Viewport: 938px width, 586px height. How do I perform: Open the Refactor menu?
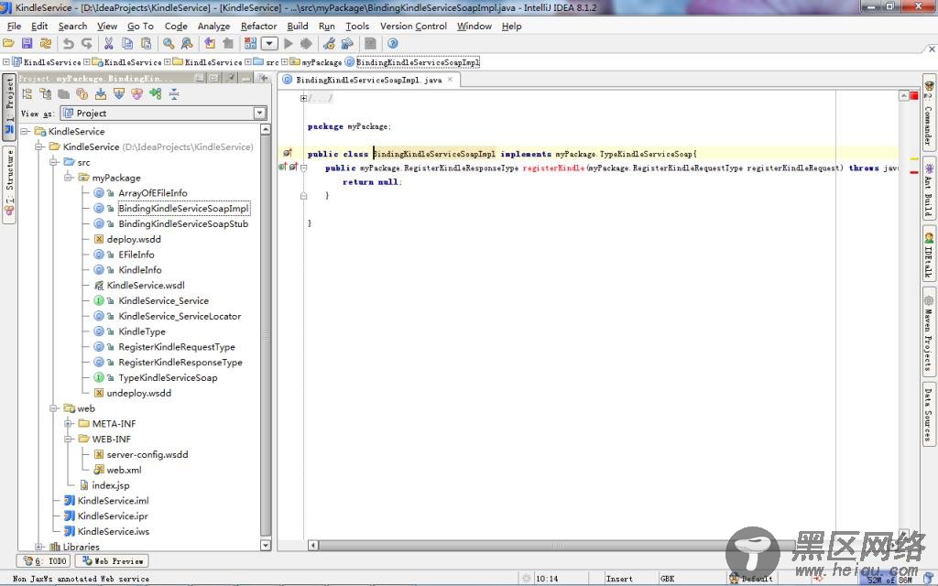(259, 27)
